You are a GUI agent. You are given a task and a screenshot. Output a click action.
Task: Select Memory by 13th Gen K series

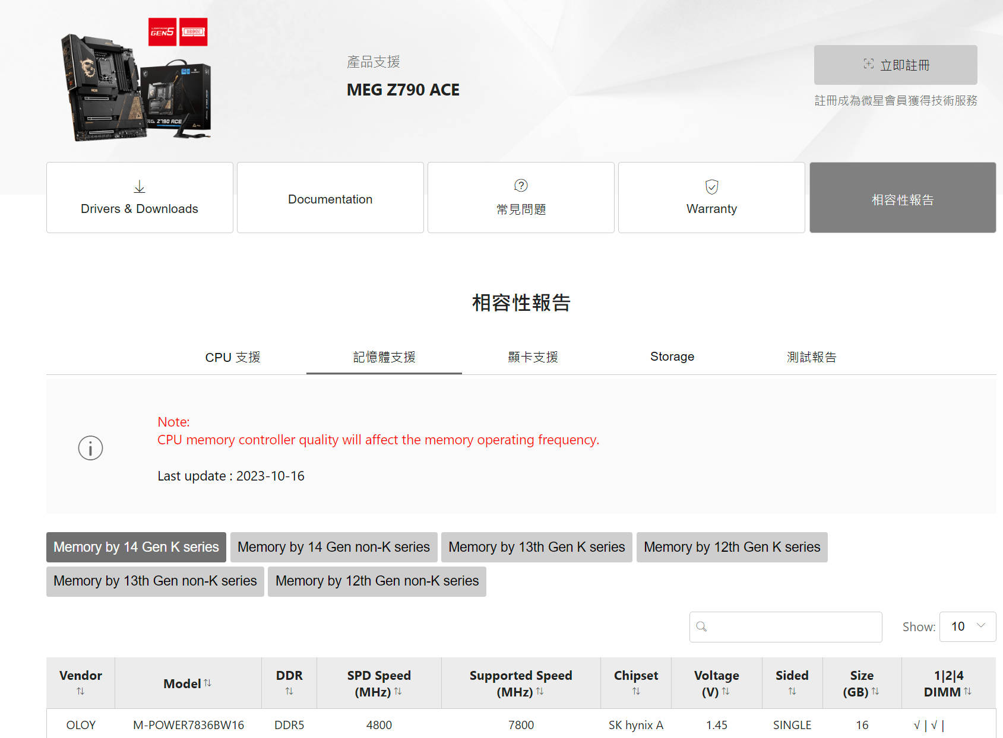(x=537, y=547)
